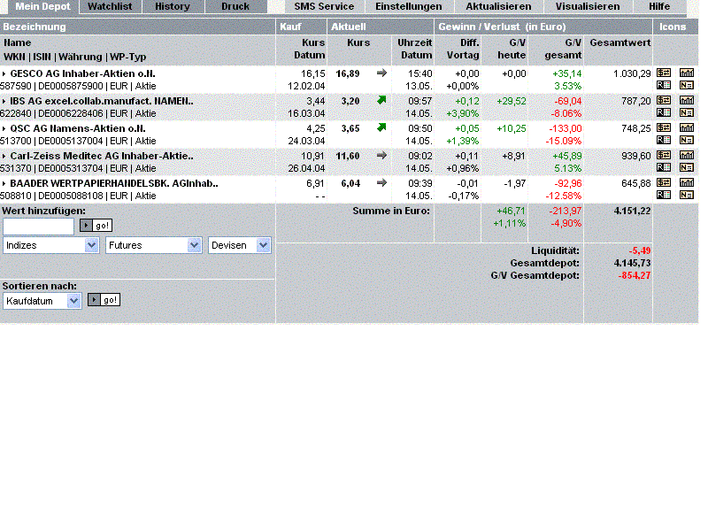Expand the QSC AG row triangle
Image resolution: width=708 pixels, height=531 pixels.
click(4, 128)
